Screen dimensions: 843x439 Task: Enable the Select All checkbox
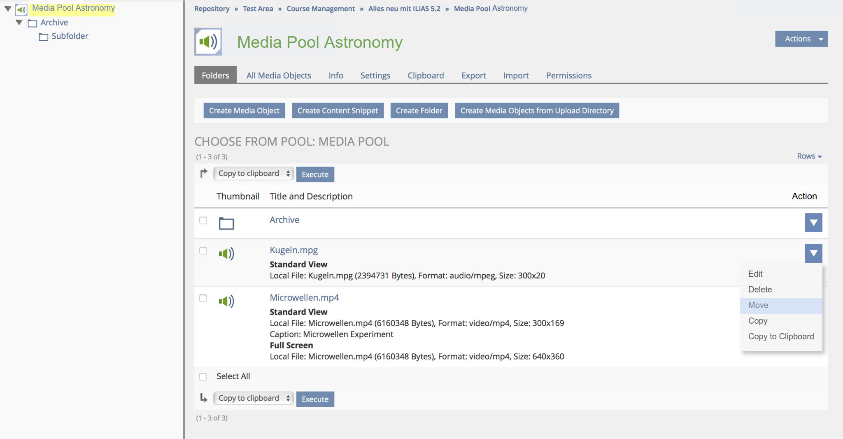point(203,376)
